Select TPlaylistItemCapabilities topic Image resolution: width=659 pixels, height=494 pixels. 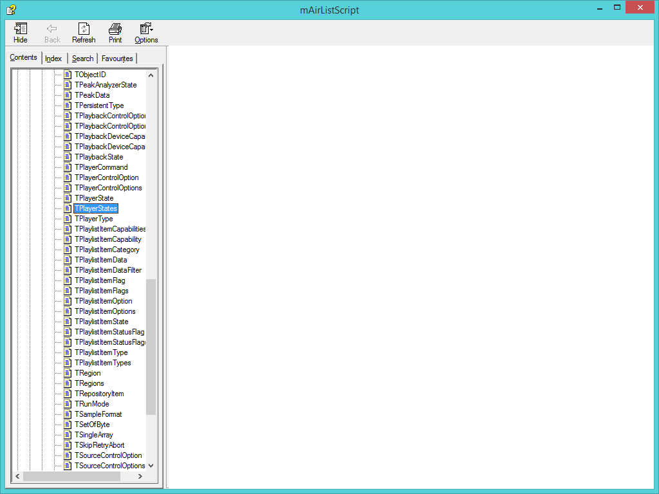110,229
